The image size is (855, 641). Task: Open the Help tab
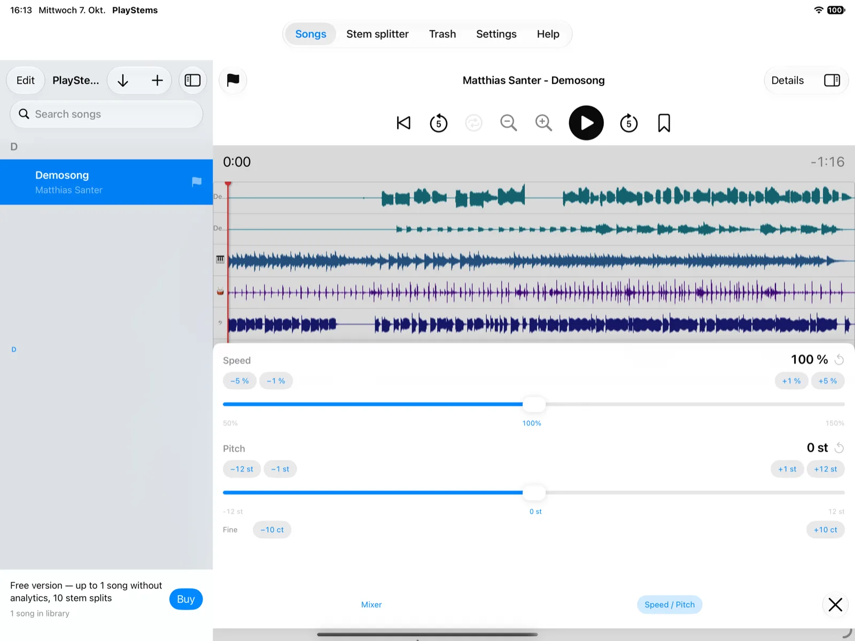click(548, 34)
